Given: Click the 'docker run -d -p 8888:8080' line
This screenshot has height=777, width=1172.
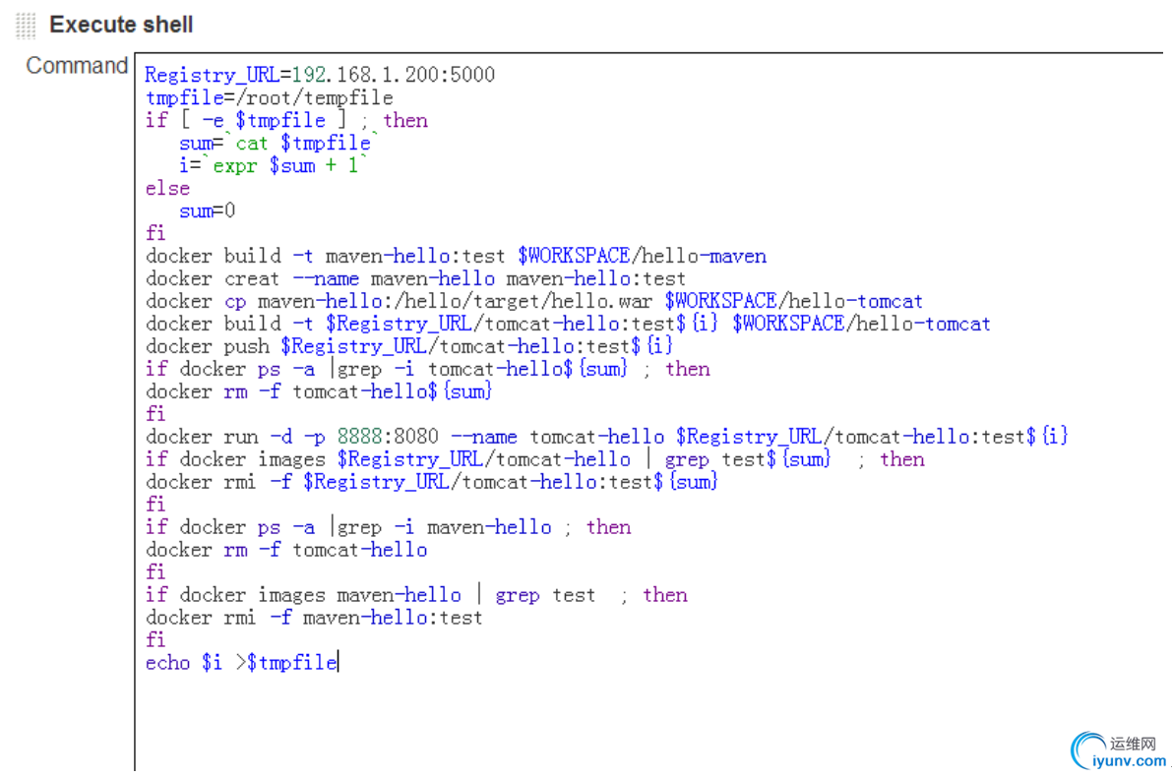Looking at the screenshot, I should [x=607, y=437].
